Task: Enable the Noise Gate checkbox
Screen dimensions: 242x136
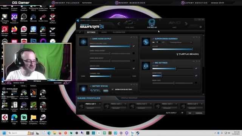Action: click(x=196, y=83)
